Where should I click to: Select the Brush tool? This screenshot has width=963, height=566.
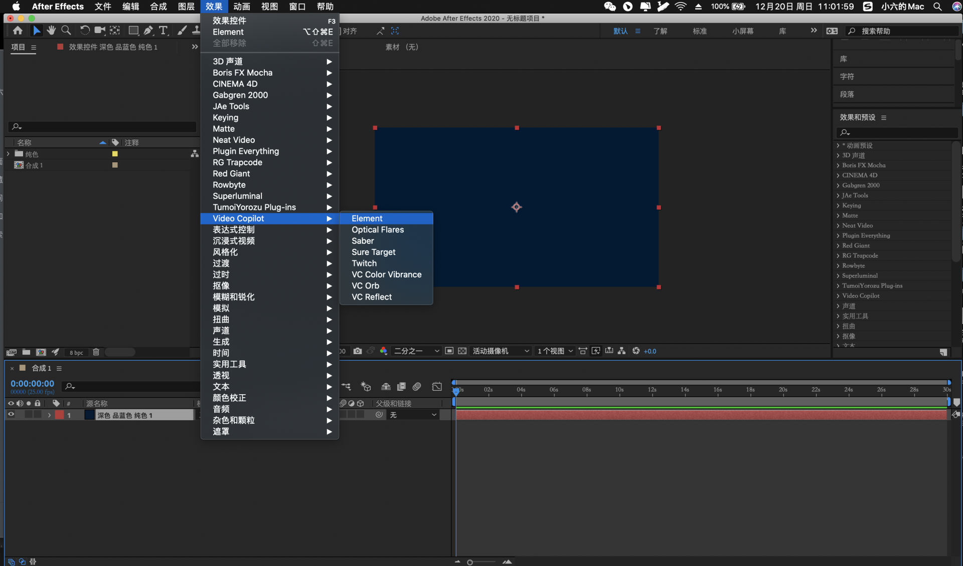(x=182, y=31)
